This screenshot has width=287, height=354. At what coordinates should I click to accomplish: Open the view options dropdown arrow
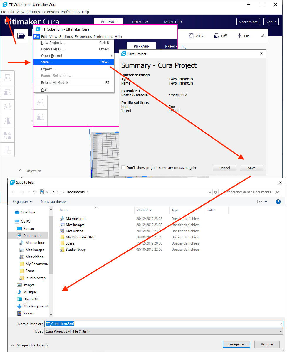tap(266, 202)
